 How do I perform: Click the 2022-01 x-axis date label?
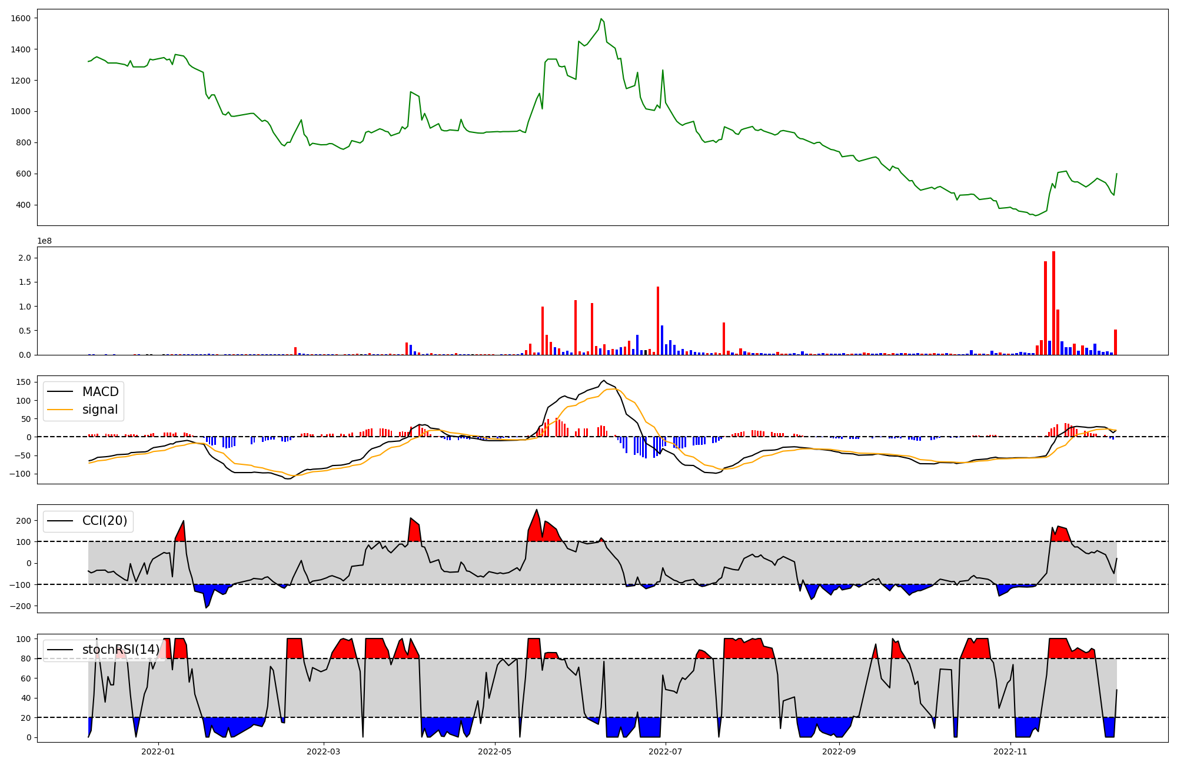[158, 751]
